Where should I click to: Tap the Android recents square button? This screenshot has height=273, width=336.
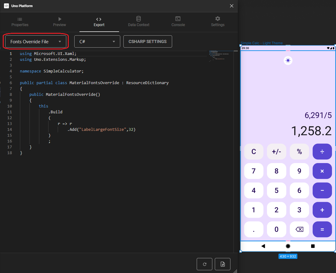click(x=313, y=246)
